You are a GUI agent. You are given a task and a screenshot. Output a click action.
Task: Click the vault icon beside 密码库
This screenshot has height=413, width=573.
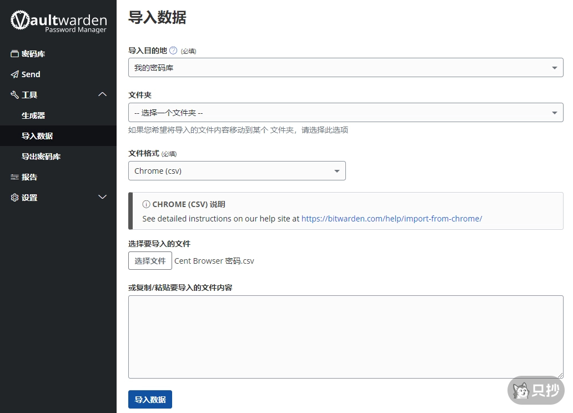click(14, 54)
